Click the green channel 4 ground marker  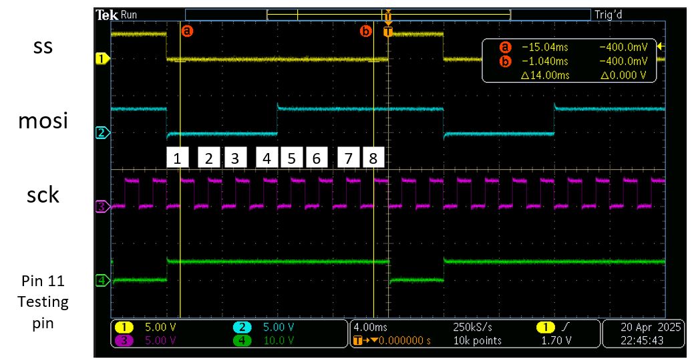tap(102, 281)
